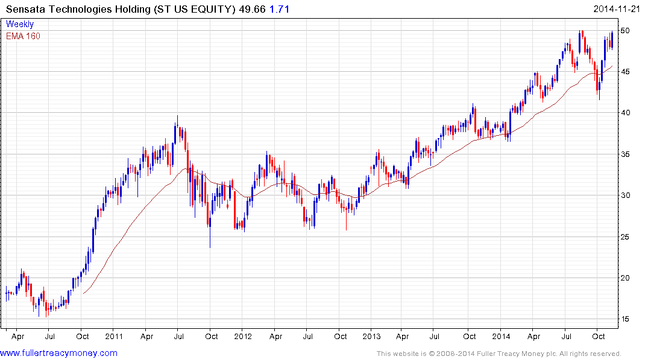Select the 2014 year label on x-axis
648x362 pixels.
(501, 336)
